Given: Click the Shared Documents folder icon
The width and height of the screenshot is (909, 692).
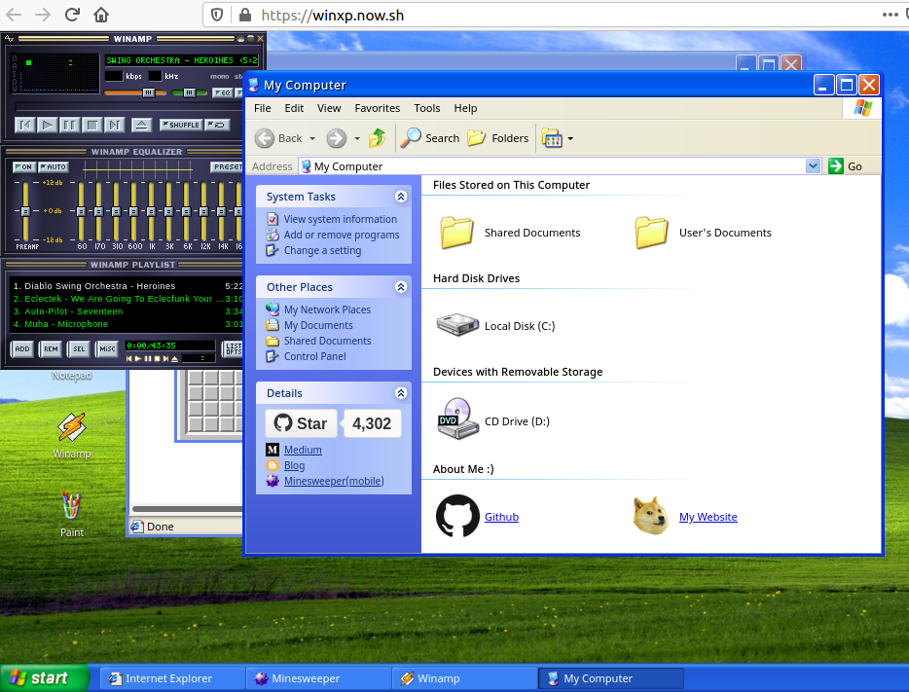Looking at the screenshot, I should 456,233.
